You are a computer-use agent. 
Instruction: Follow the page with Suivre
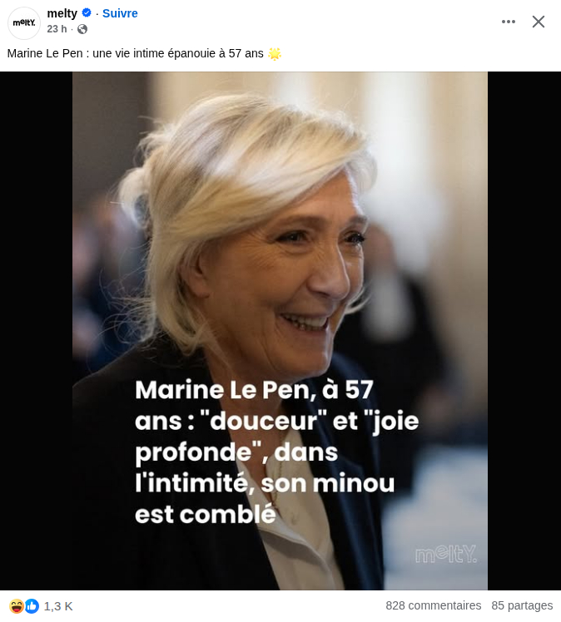pos(120,13)
